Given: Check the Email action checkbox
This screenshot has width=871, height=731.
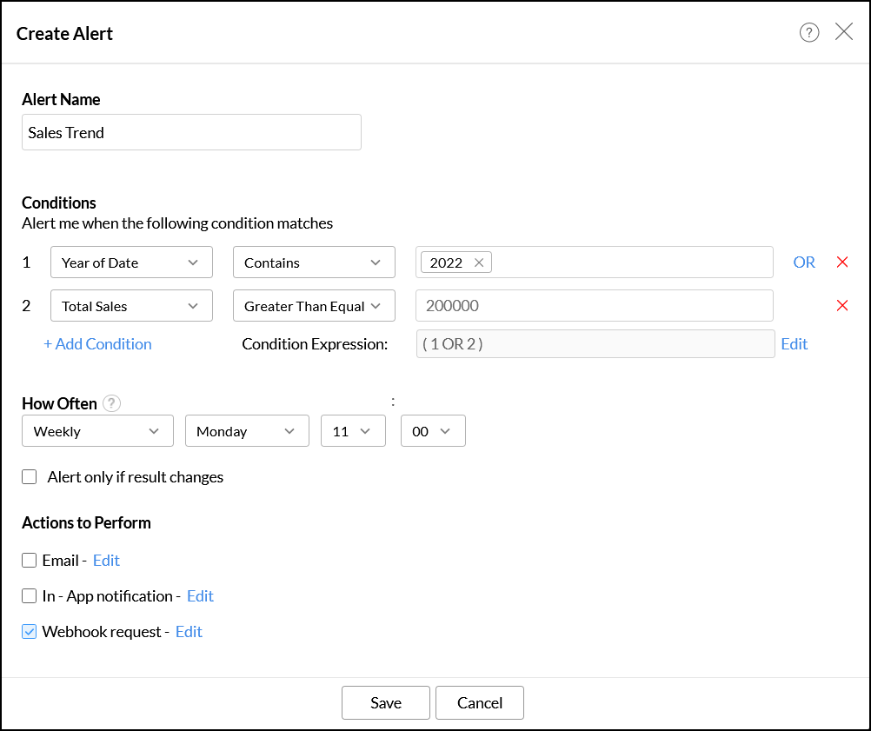Looking at the screenshot, I should 30,561.
